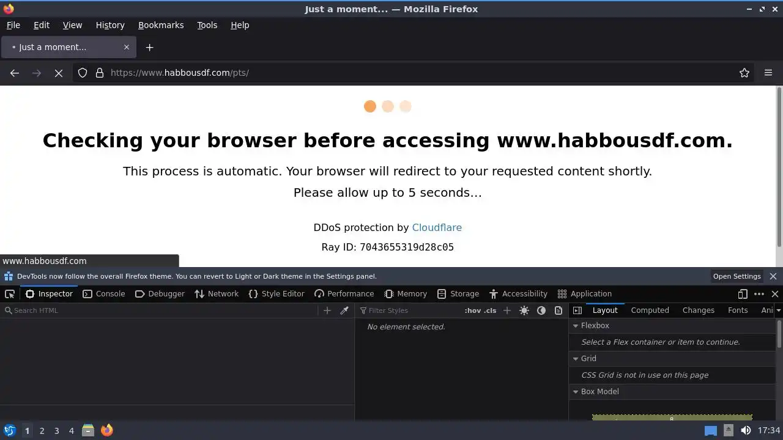Collapse the Grid section
783x440 pixels.
tap(576, 359)
